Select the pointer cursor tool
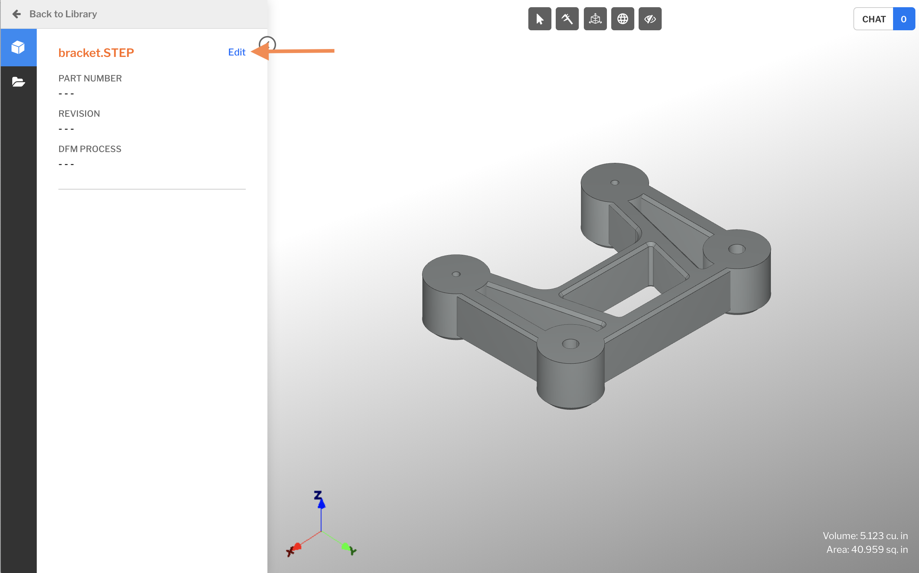 (x=540, y=19)
